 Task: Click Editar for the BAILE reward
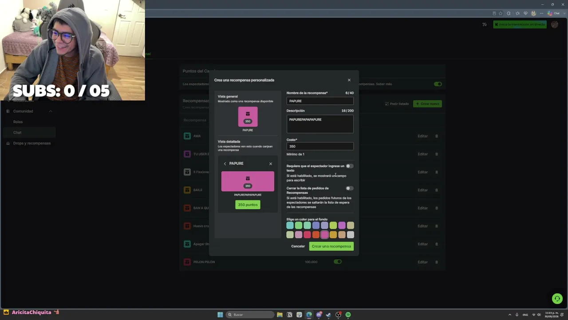pyautogui.click(x=422, y=190)
